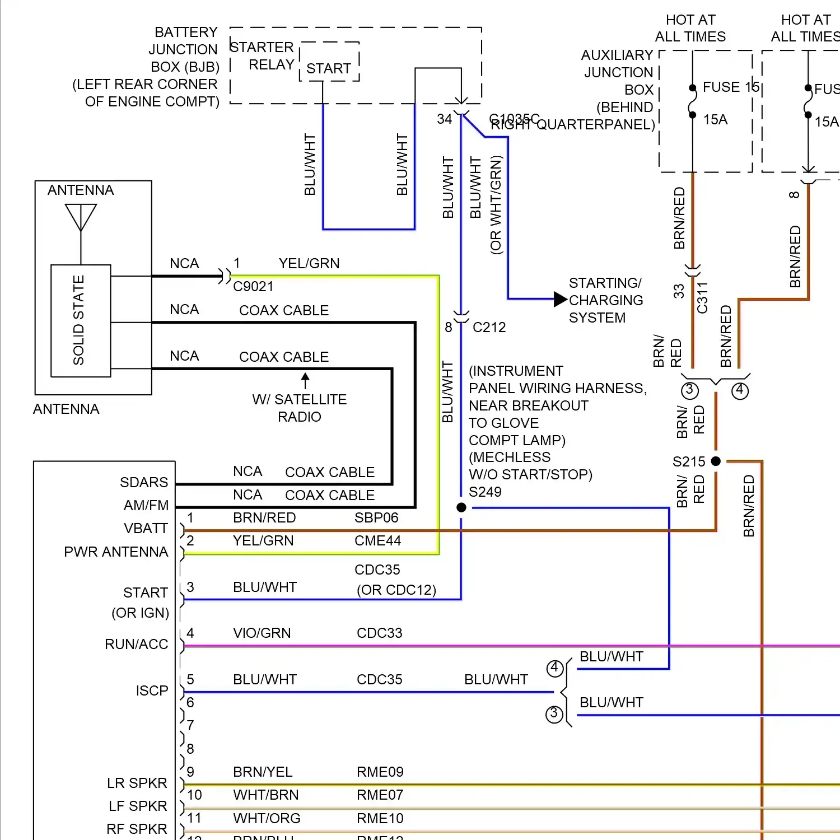Image resolution: width=840 pixels, height=840 pixels.
Task: Click the HOT AT ALL TIMES text above FUSE 15
Action: 690,28
